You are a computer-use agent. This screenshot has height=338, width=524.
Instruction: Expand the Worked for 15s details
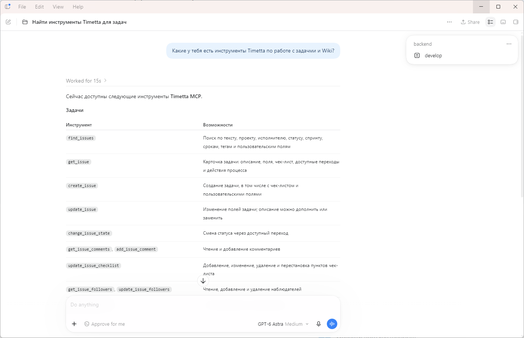tap(86, 81)
